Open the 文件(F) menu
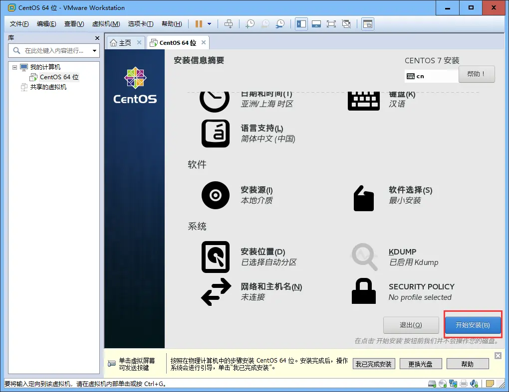 click(x=19, y=23)
